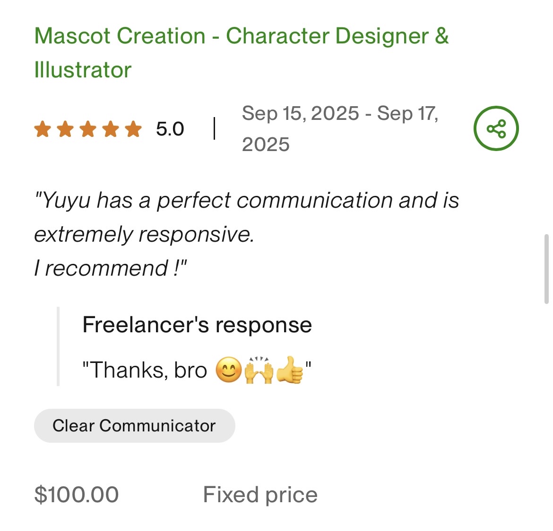
Task: Click the fifth orange rating star
Action: tap(133, 129)
